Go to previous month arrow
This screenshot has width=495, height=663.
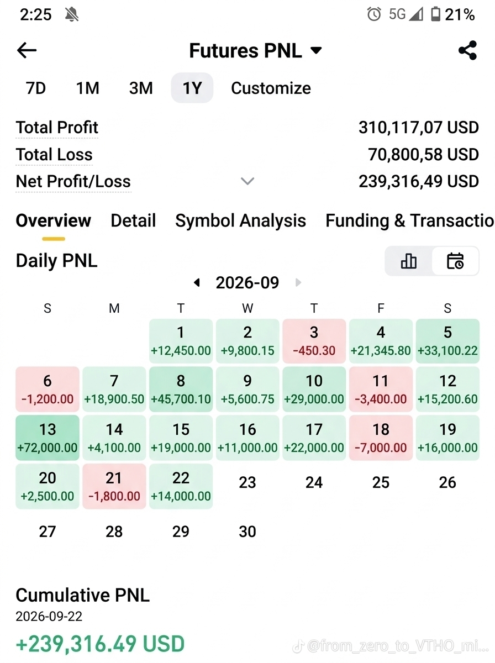[196, 283]
